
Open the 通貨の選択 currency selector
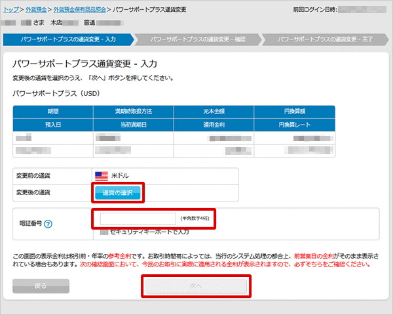[x=118, y=192]
